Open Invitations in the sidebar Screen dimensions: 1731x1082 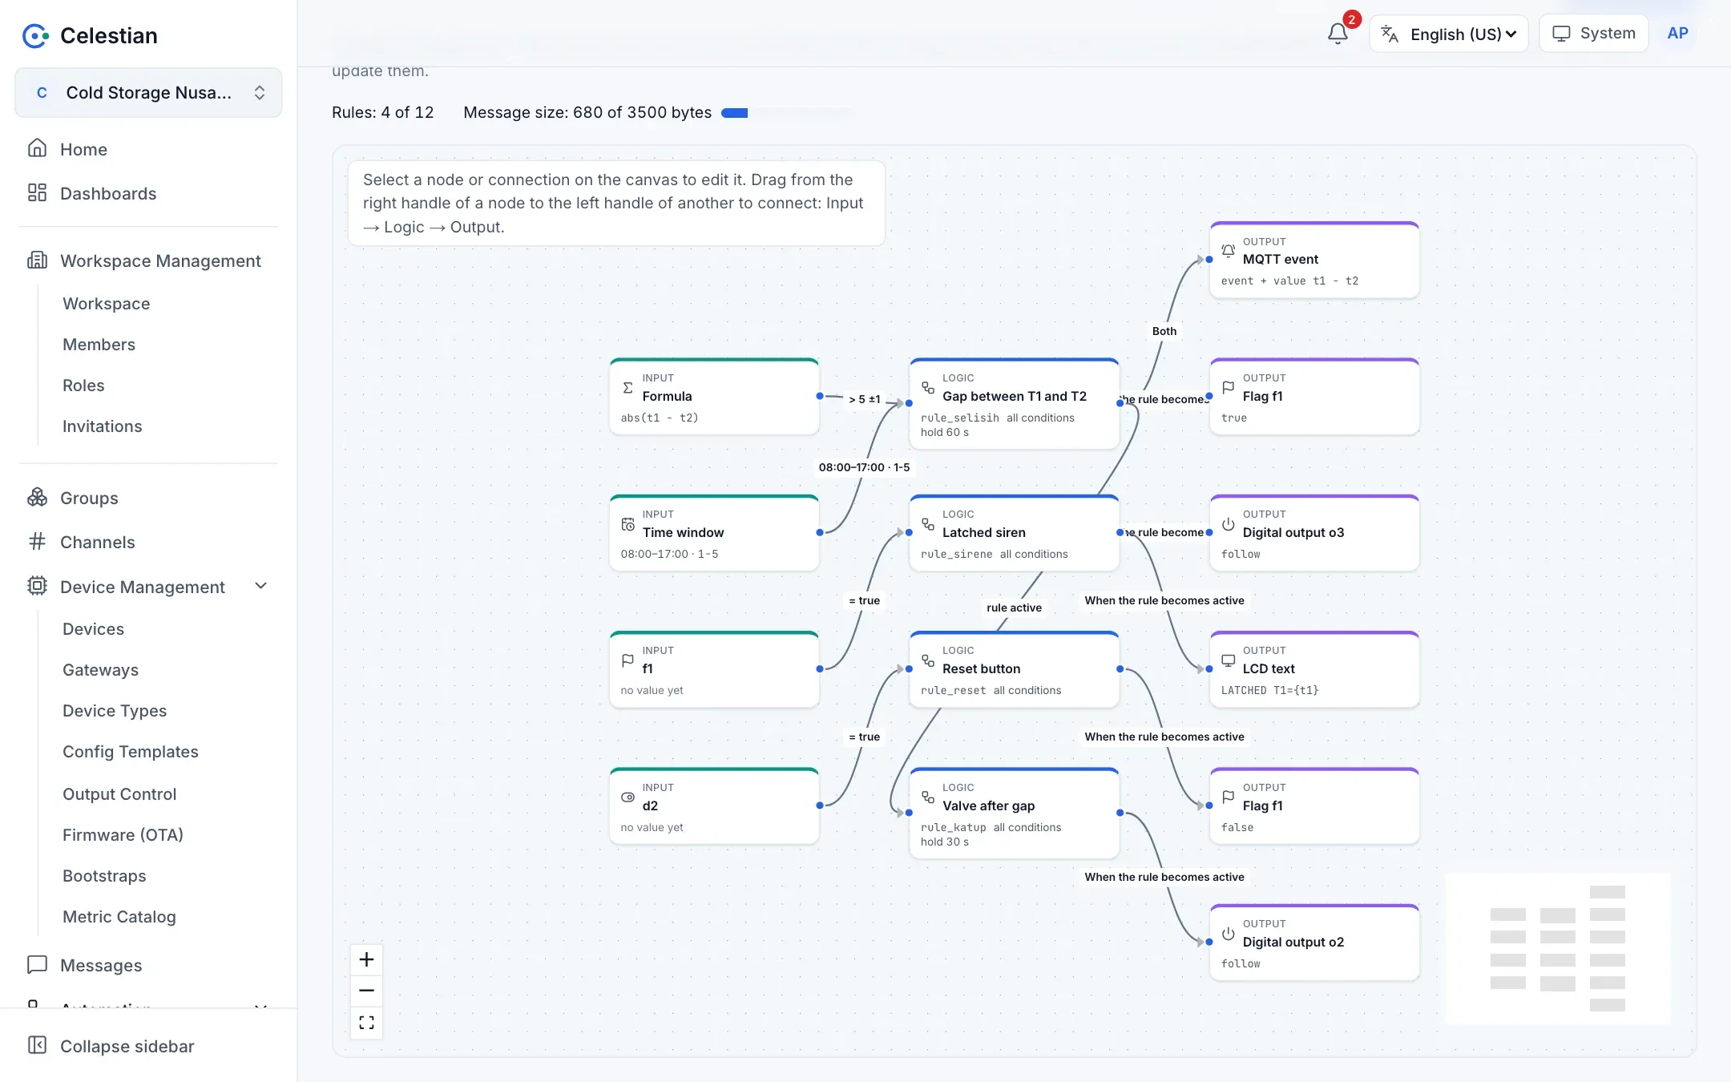[102, 426]
